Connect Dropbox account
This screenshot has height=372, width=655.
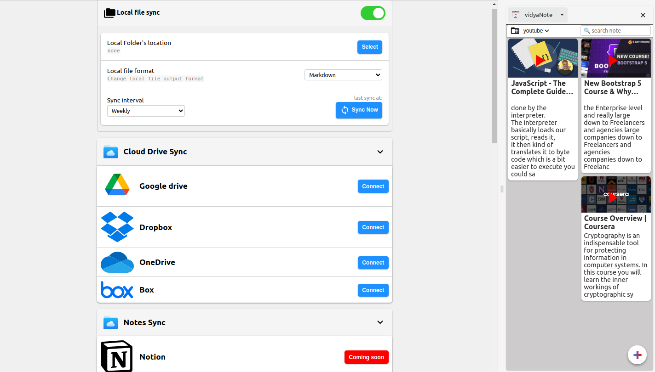tap(373, 227)
